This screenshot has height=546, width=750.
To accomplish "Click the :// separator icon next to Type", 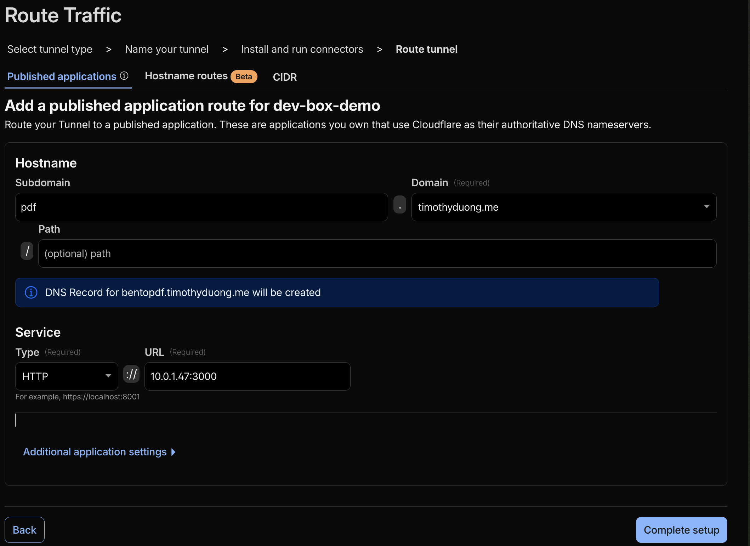I will click(131, 374).
